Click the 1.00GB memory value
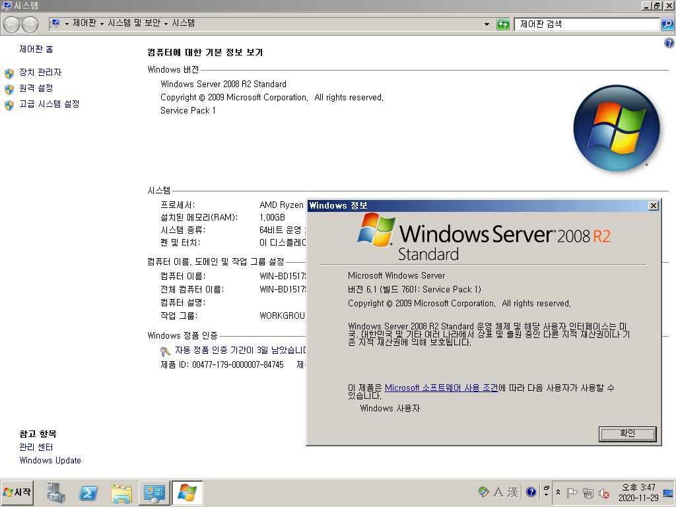 pyautogui.click(x=272, y=217)
